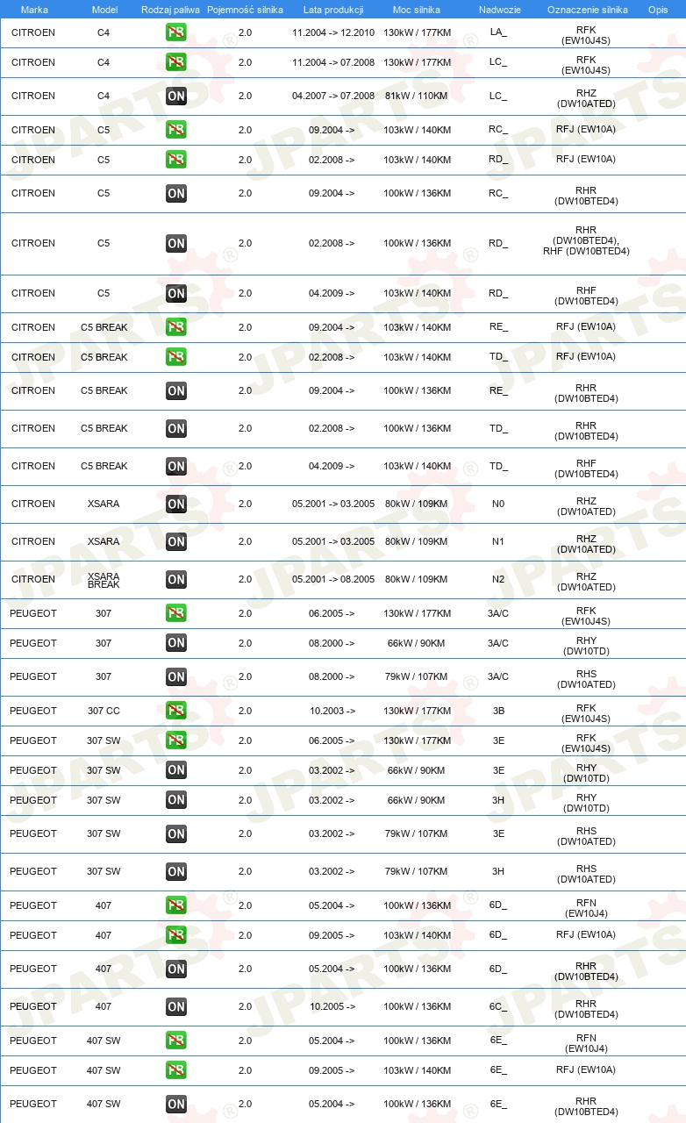Click the PB icon in the 407 6D_ RFN row

point(175,905)
